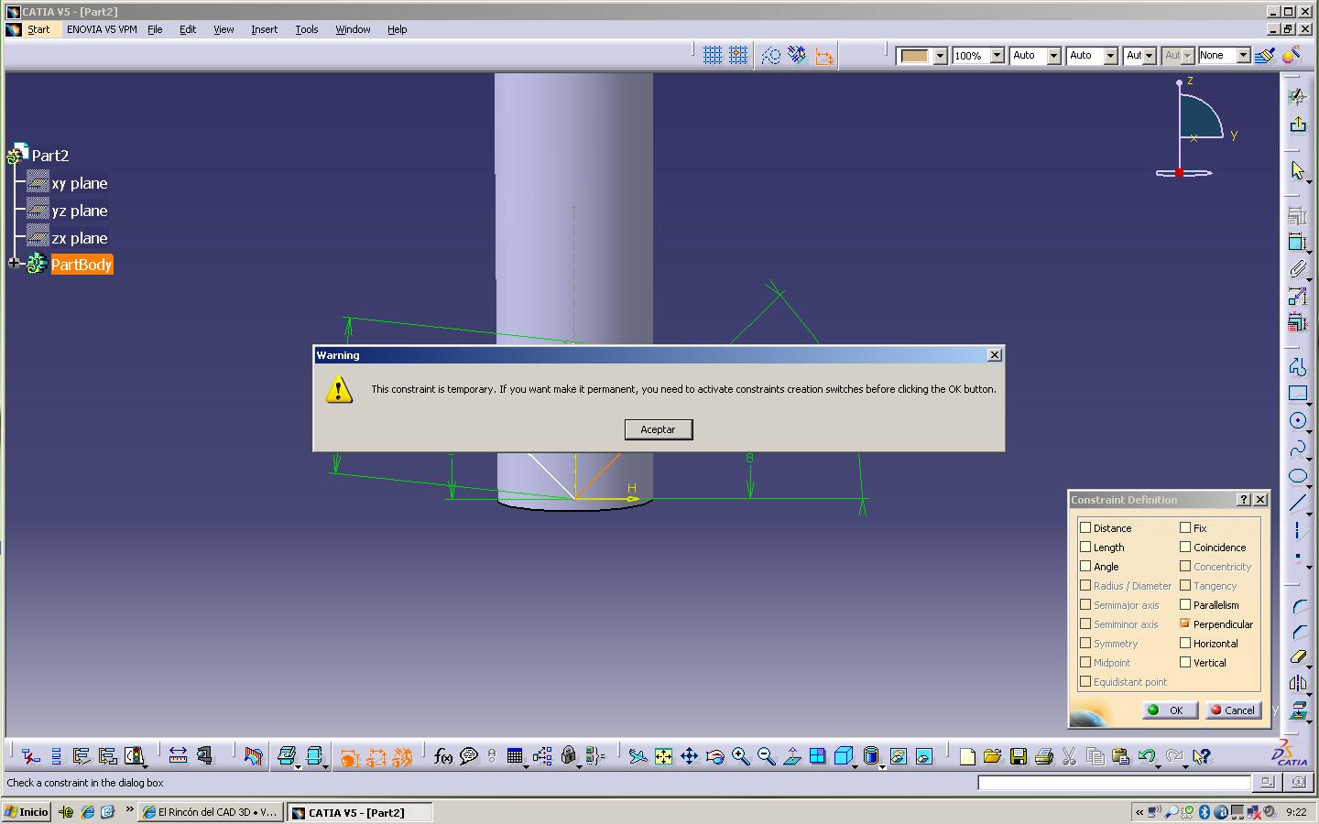Toggle Geometrical Constraints icon

pyautogui.click(x=798, y=55)
